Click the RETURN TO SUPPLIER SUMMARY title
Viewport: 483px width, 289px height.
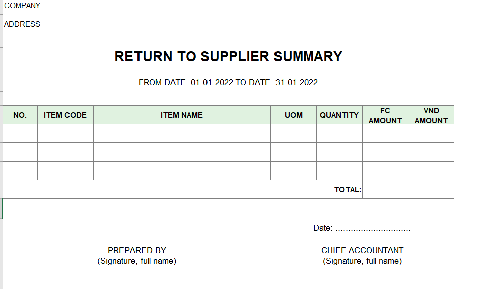228,57
